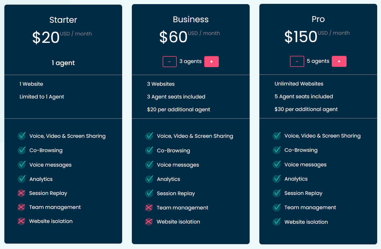Click '$20 per additional agent' text

point(178,109)
